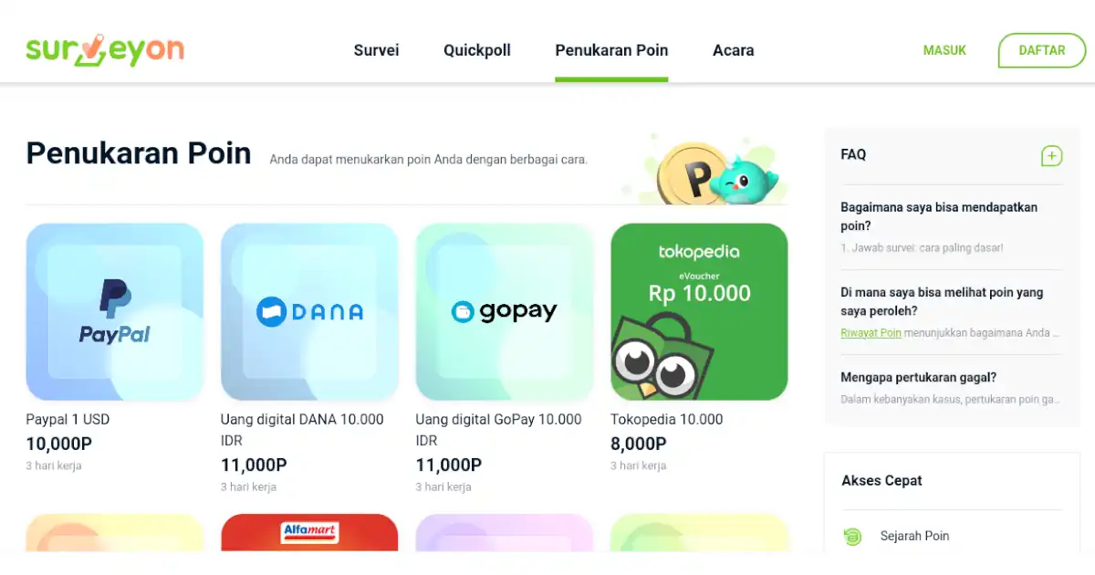Select the GoPay reward card

(x=505, y=312)
